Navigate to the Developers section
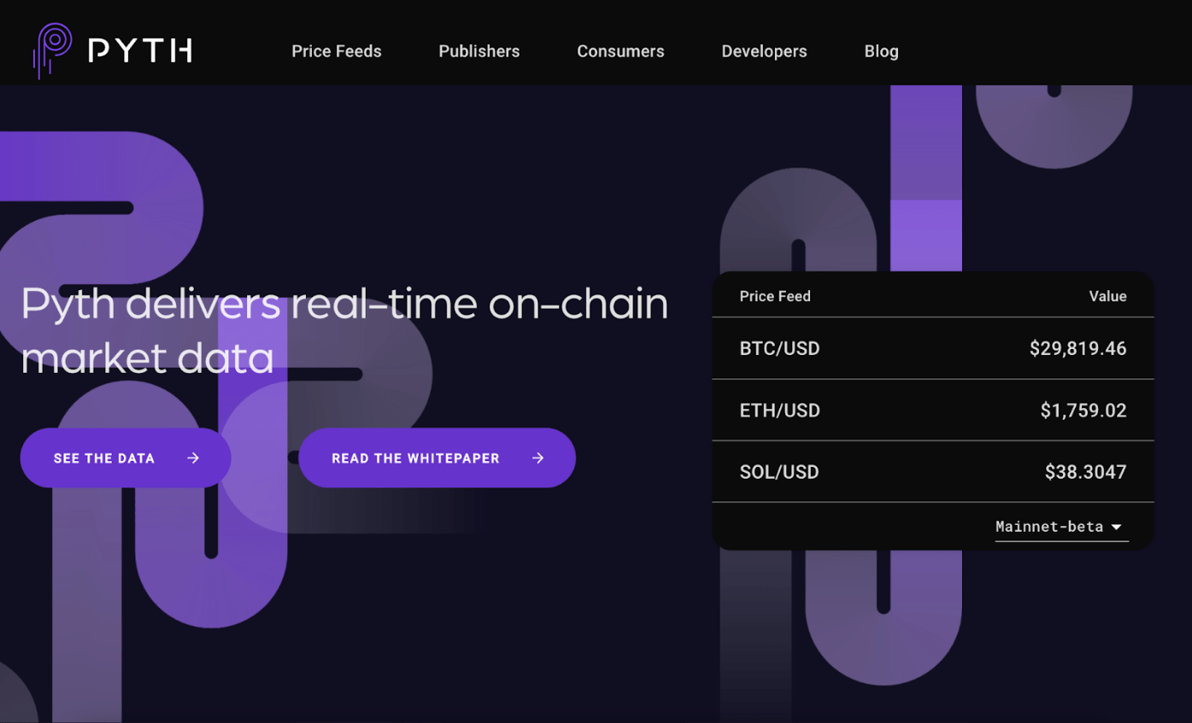 pyautogui.click(x=764, y=51)
